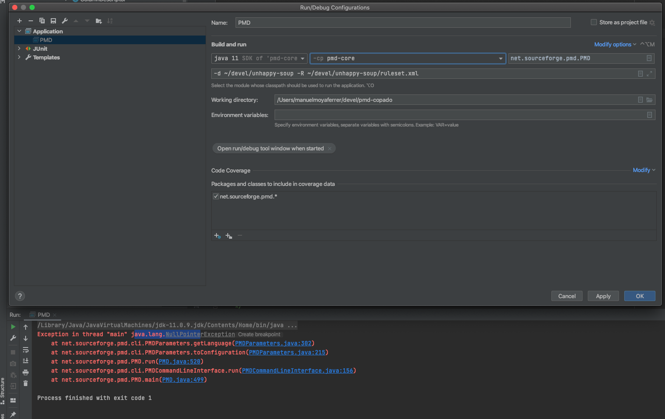
Task: Click OK to save configuration
Action: point(639,296)
